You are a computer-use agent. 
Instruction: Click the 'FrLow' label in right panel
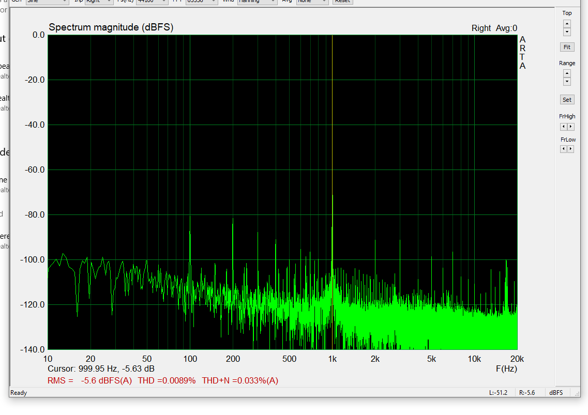568,140
